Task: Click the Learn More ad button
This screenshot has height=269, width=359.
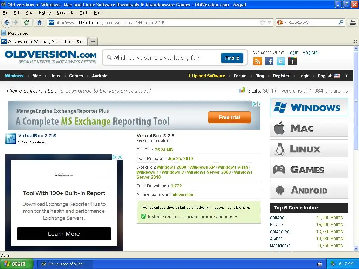Action: tap(64, 234)
